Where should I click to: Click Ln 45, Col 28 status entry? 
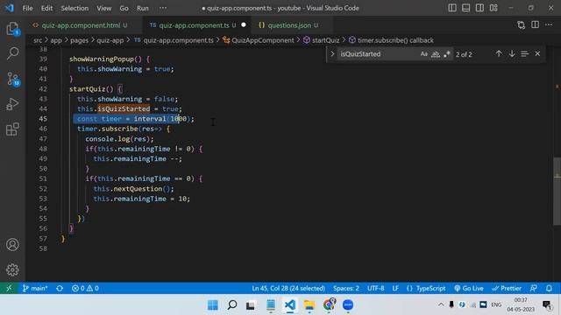[x=288, y=288]
